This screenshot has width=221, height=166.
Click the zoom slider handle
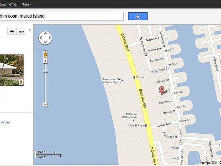[x=45, y=71]
